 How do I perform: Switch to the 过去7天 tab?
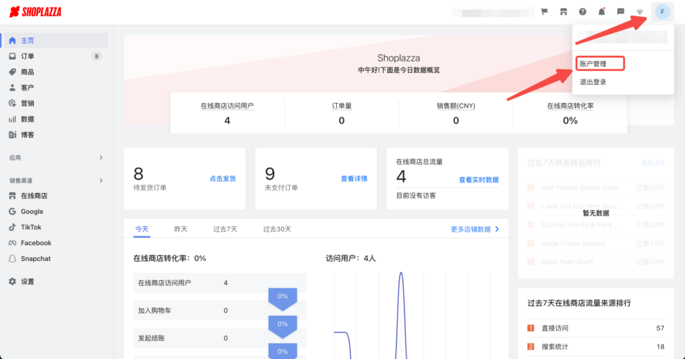(x=225, y=229)
